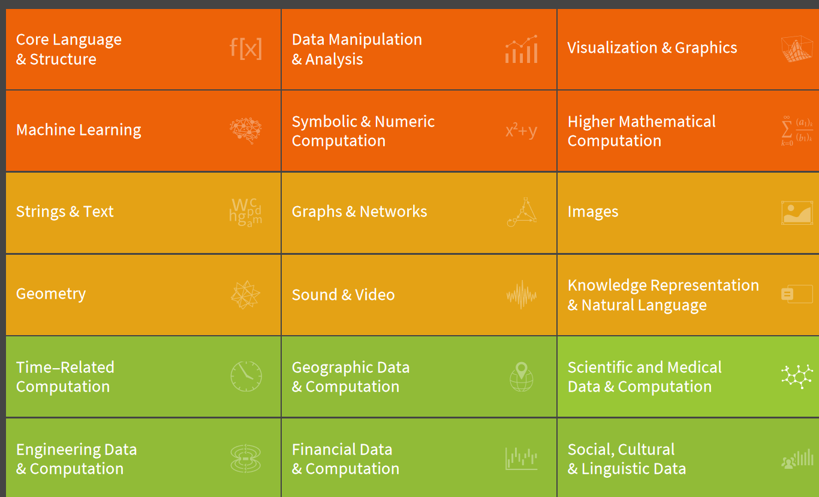
Task: Click the waveform icon for Sound & Video
Action: (521, 295)
